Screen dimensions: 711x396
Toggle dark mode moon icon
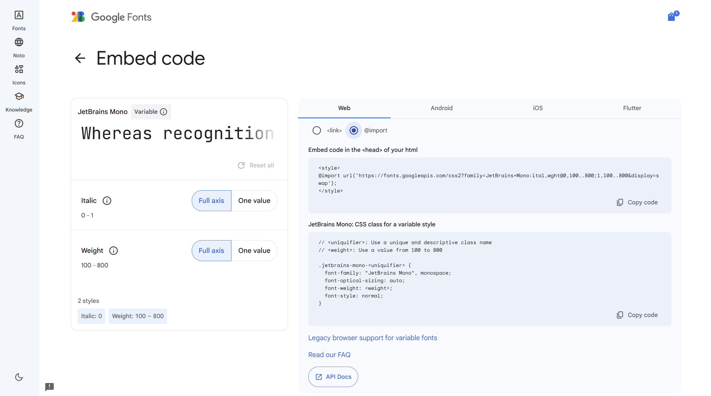pyautogui.click(x=19, y=377)
